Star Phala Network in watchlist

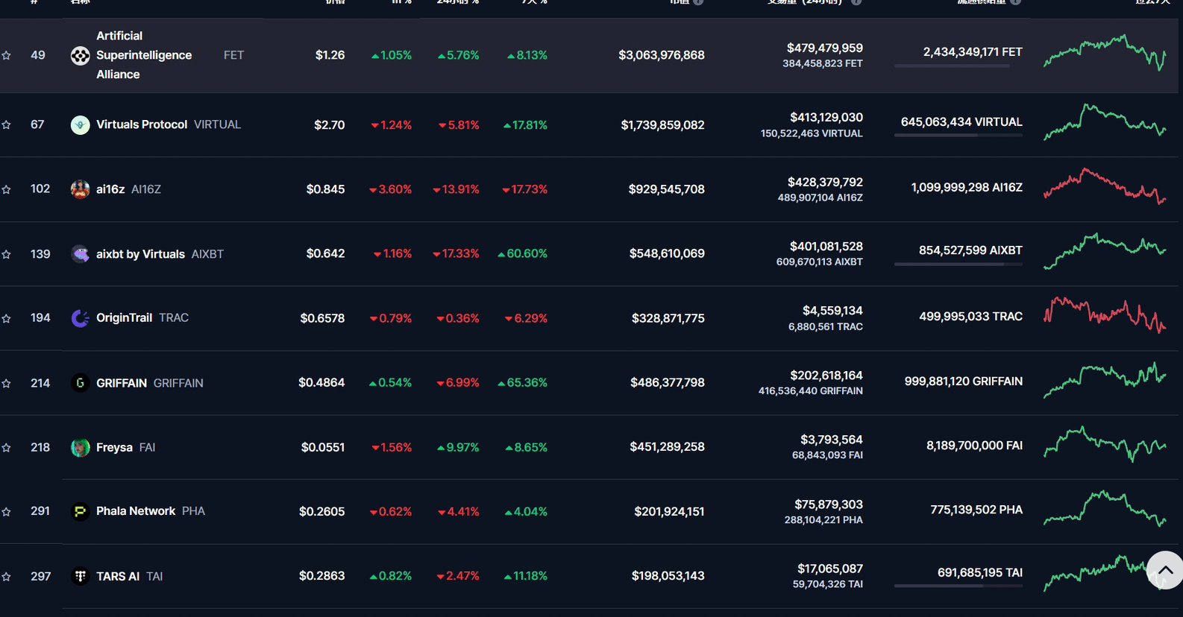pos(6,512)
